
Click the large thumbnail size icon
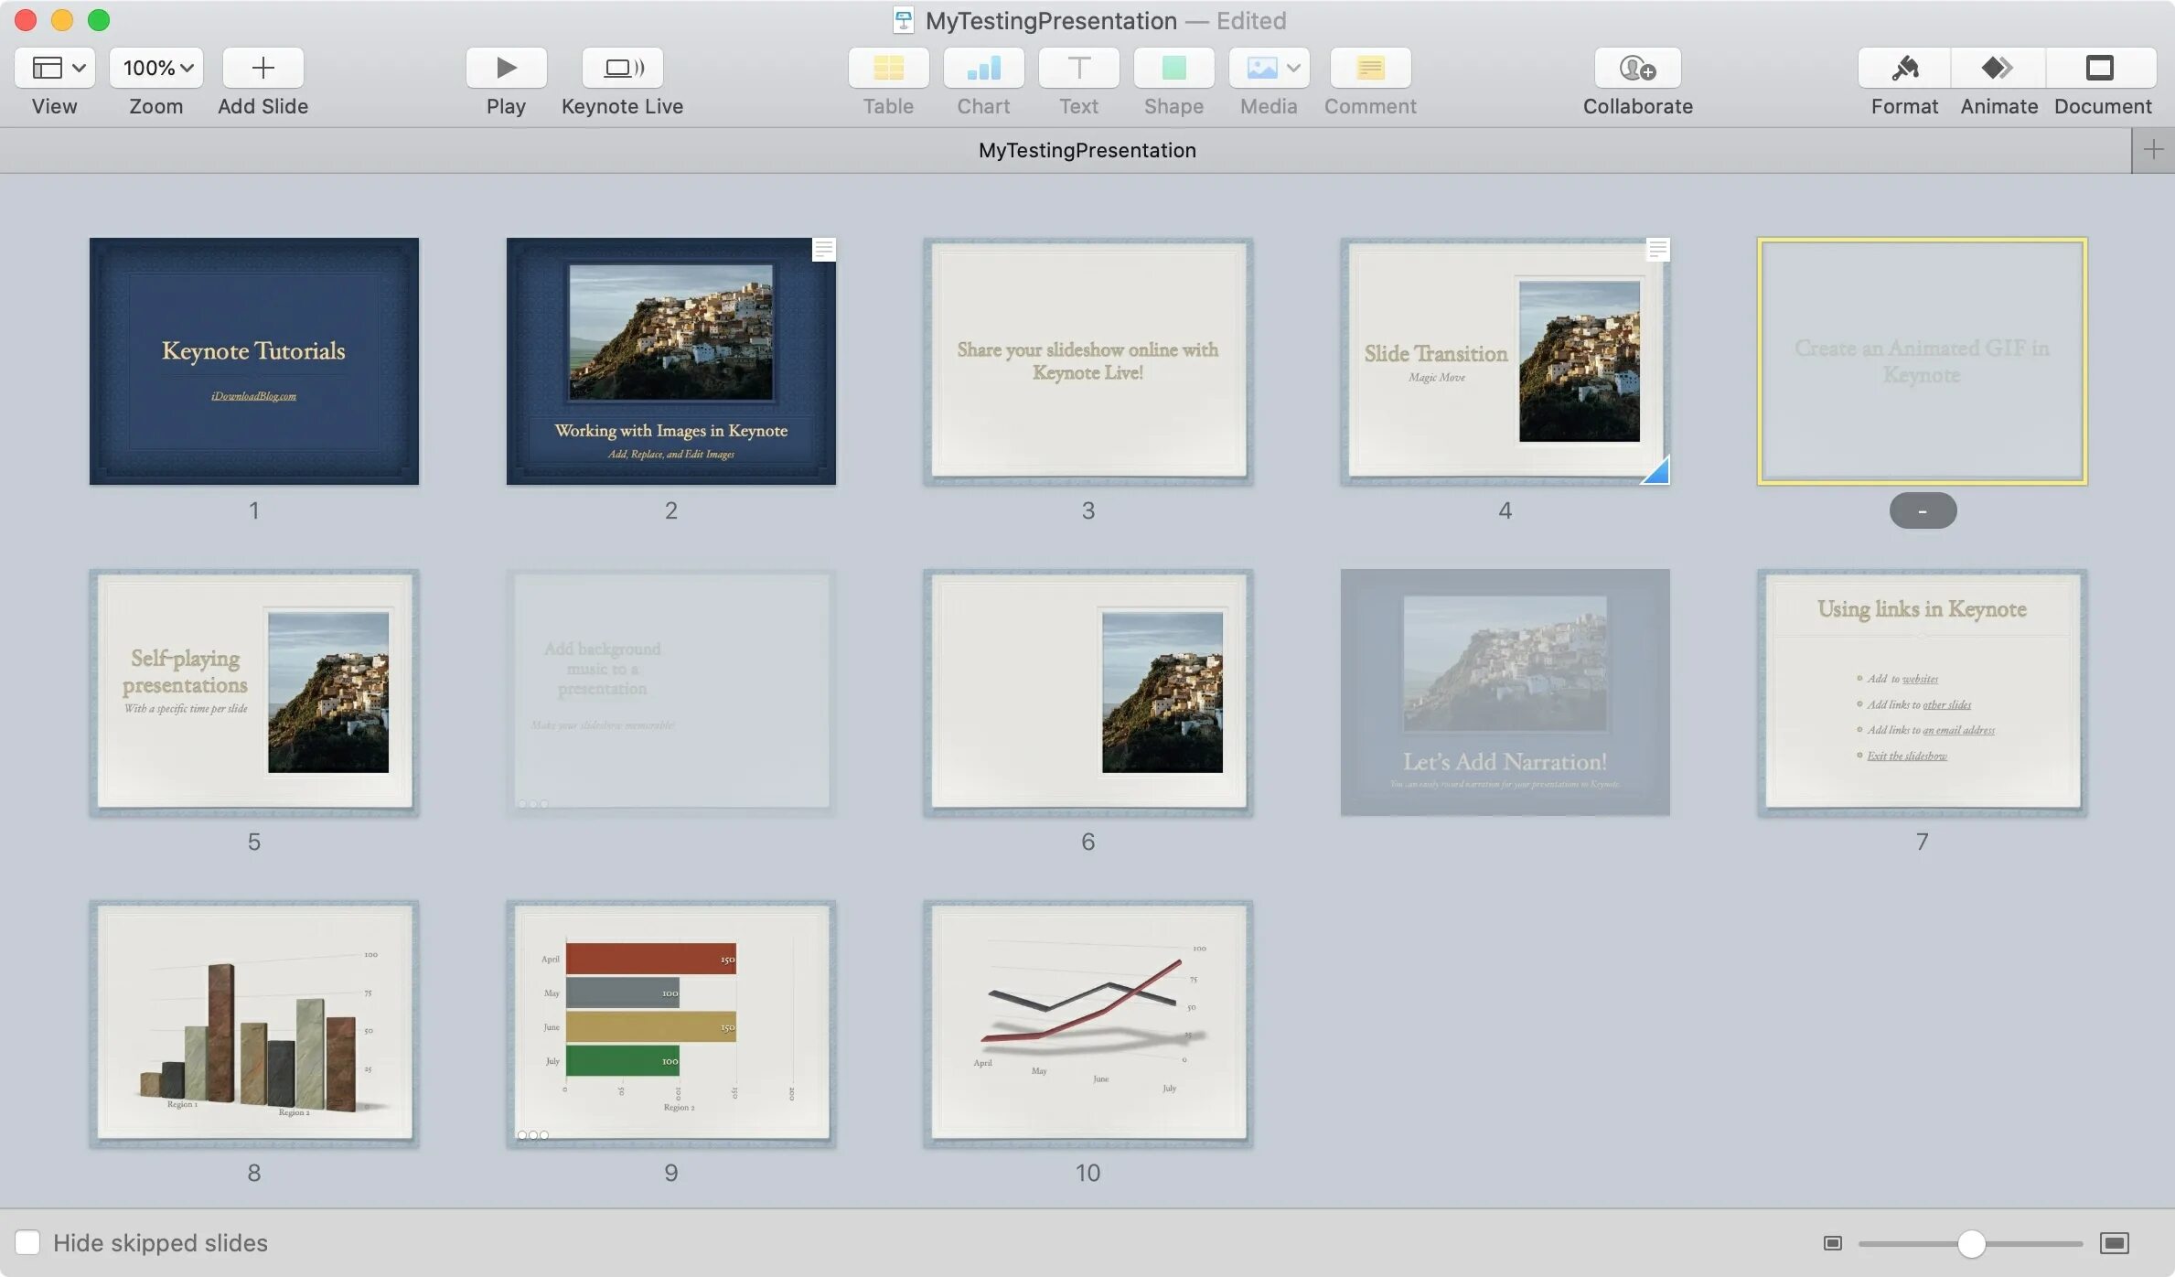coord(2115,1242)
